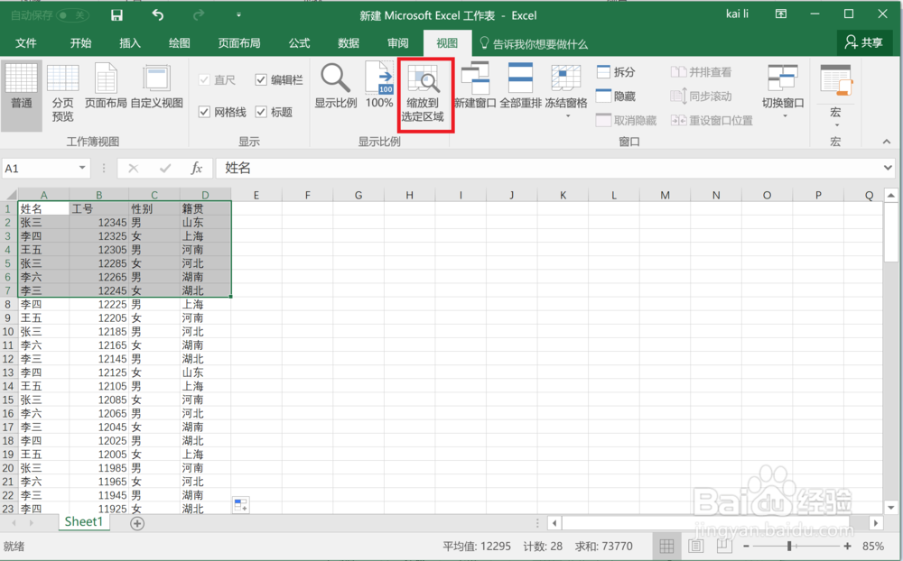Click the zoom slider handle

click(789, 546)
